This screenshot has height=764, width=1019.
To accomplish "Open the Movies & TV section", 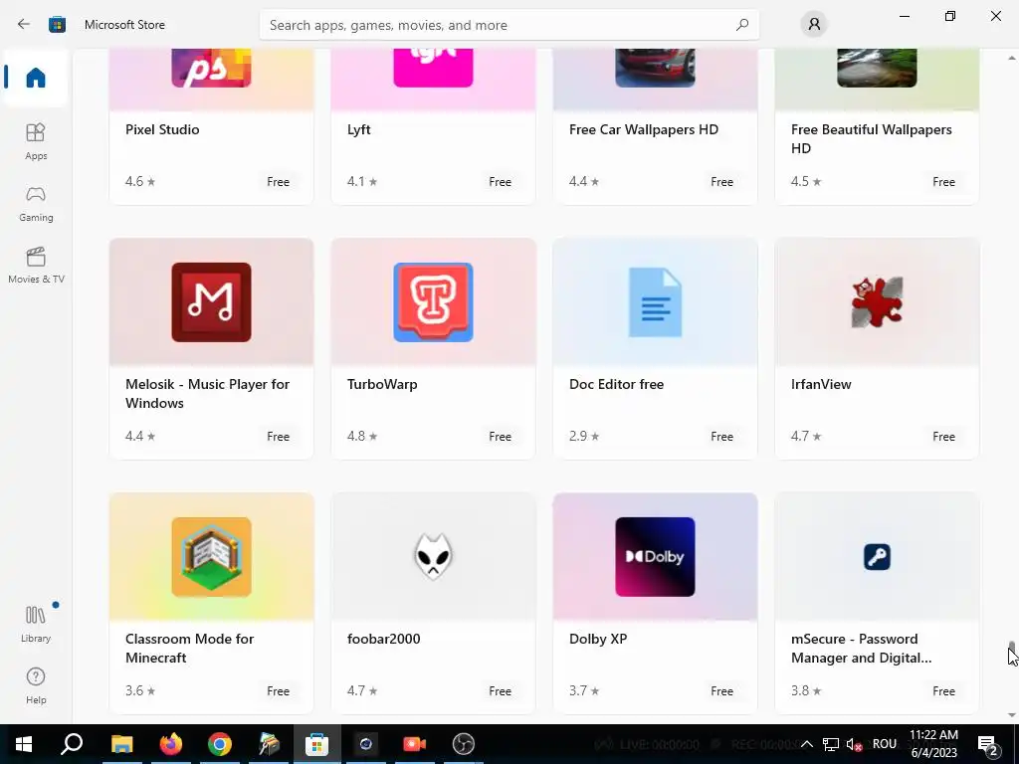I will [x=36, y=265].
